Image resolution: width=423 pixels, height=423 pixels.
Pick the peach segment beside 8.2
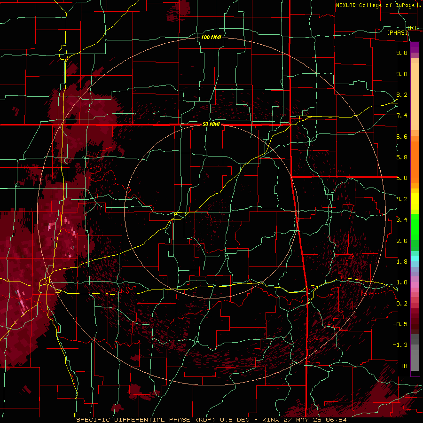(415, 96)
